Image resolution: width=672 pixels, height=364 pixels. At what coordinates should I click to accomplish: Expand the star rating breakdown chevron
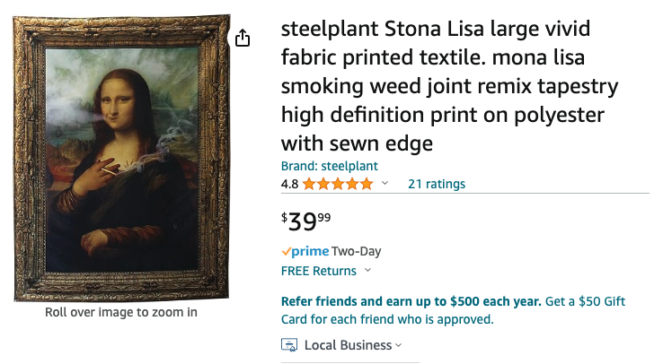[385, 184]
